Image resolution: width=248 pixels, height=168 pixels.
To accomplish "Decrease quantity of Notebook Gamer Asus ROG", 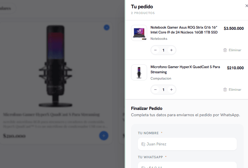I will point(155,50).
